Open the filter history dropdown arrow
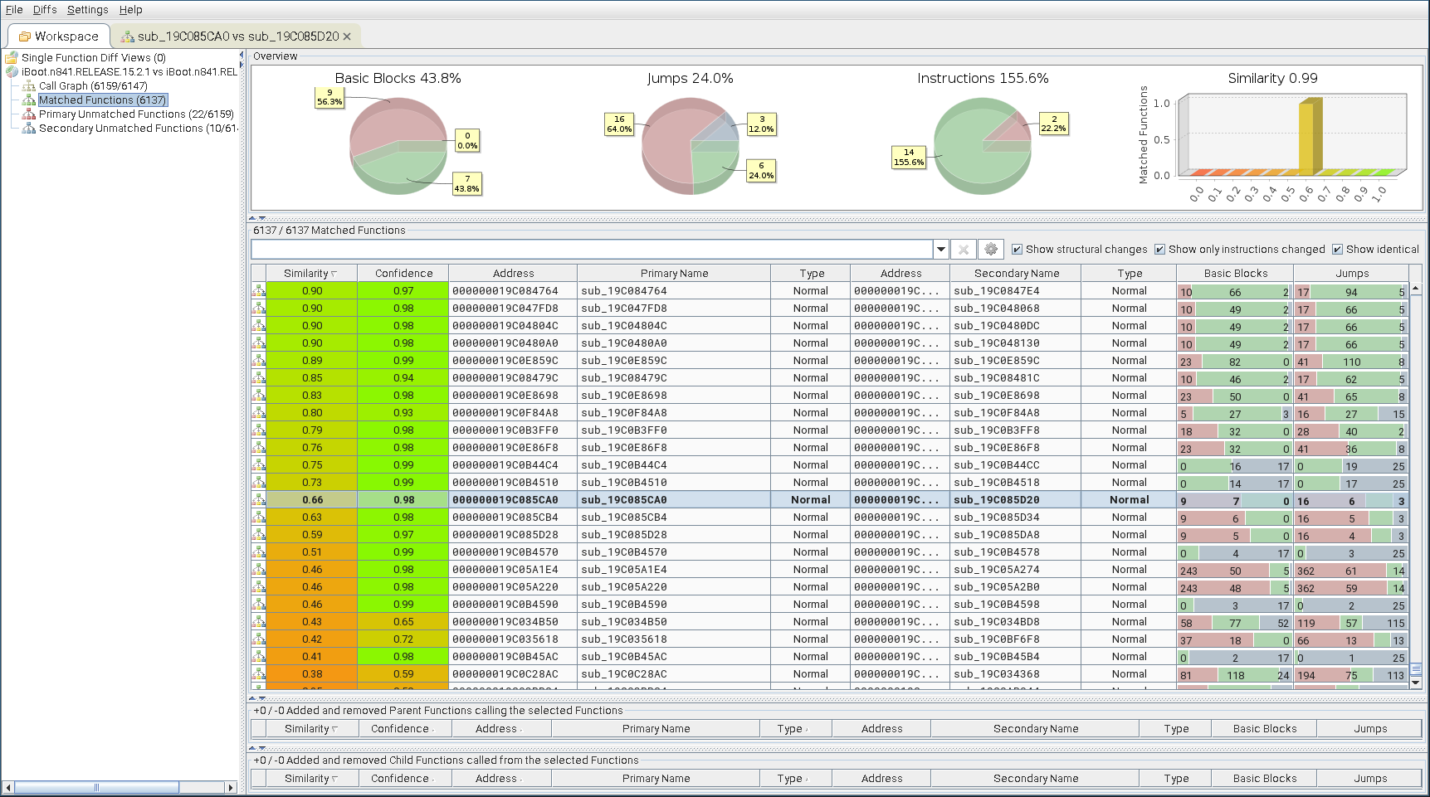This screenshot has width=1430, height=797. (940, 250)
